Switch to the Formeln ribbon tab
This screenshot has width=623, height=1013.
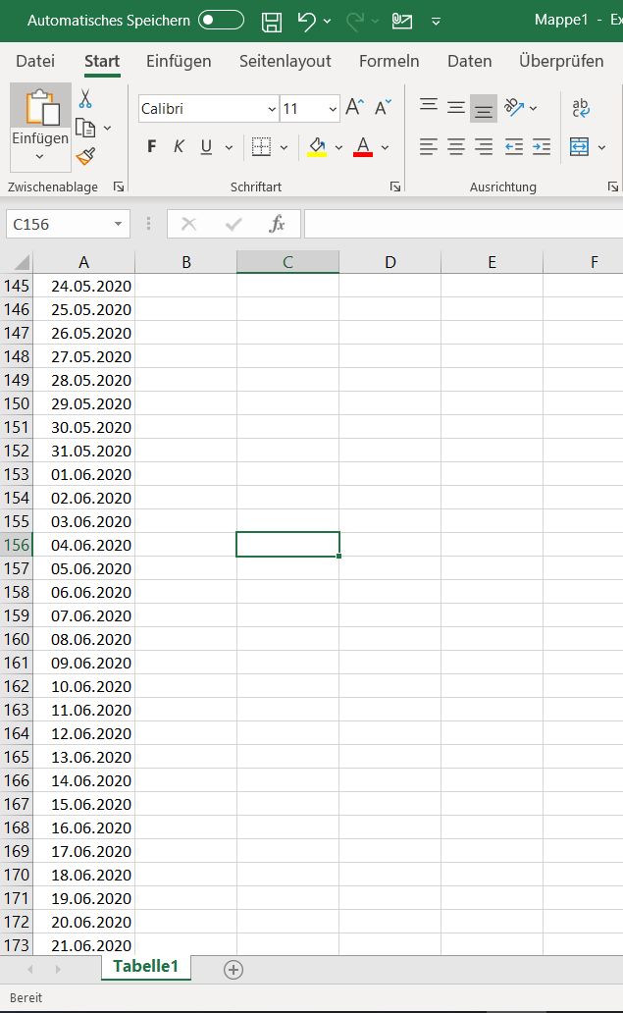[x=389, y=61]
